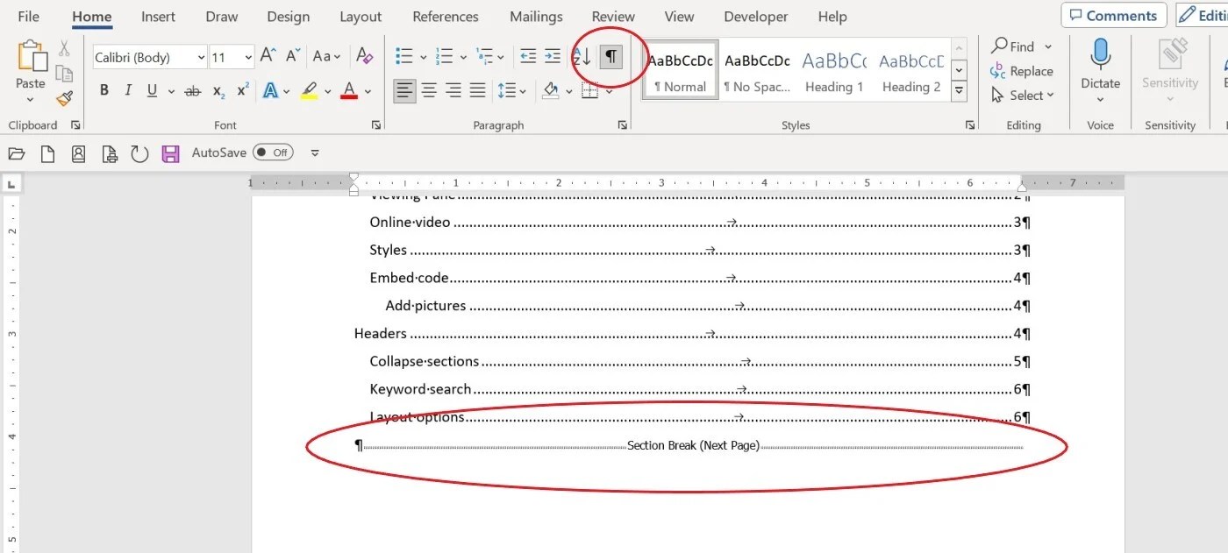Image resolution: width=1228 pixels, height=553 pixels.
Task: Toggle Italic formatting
Action: click(x=128, y=90)
